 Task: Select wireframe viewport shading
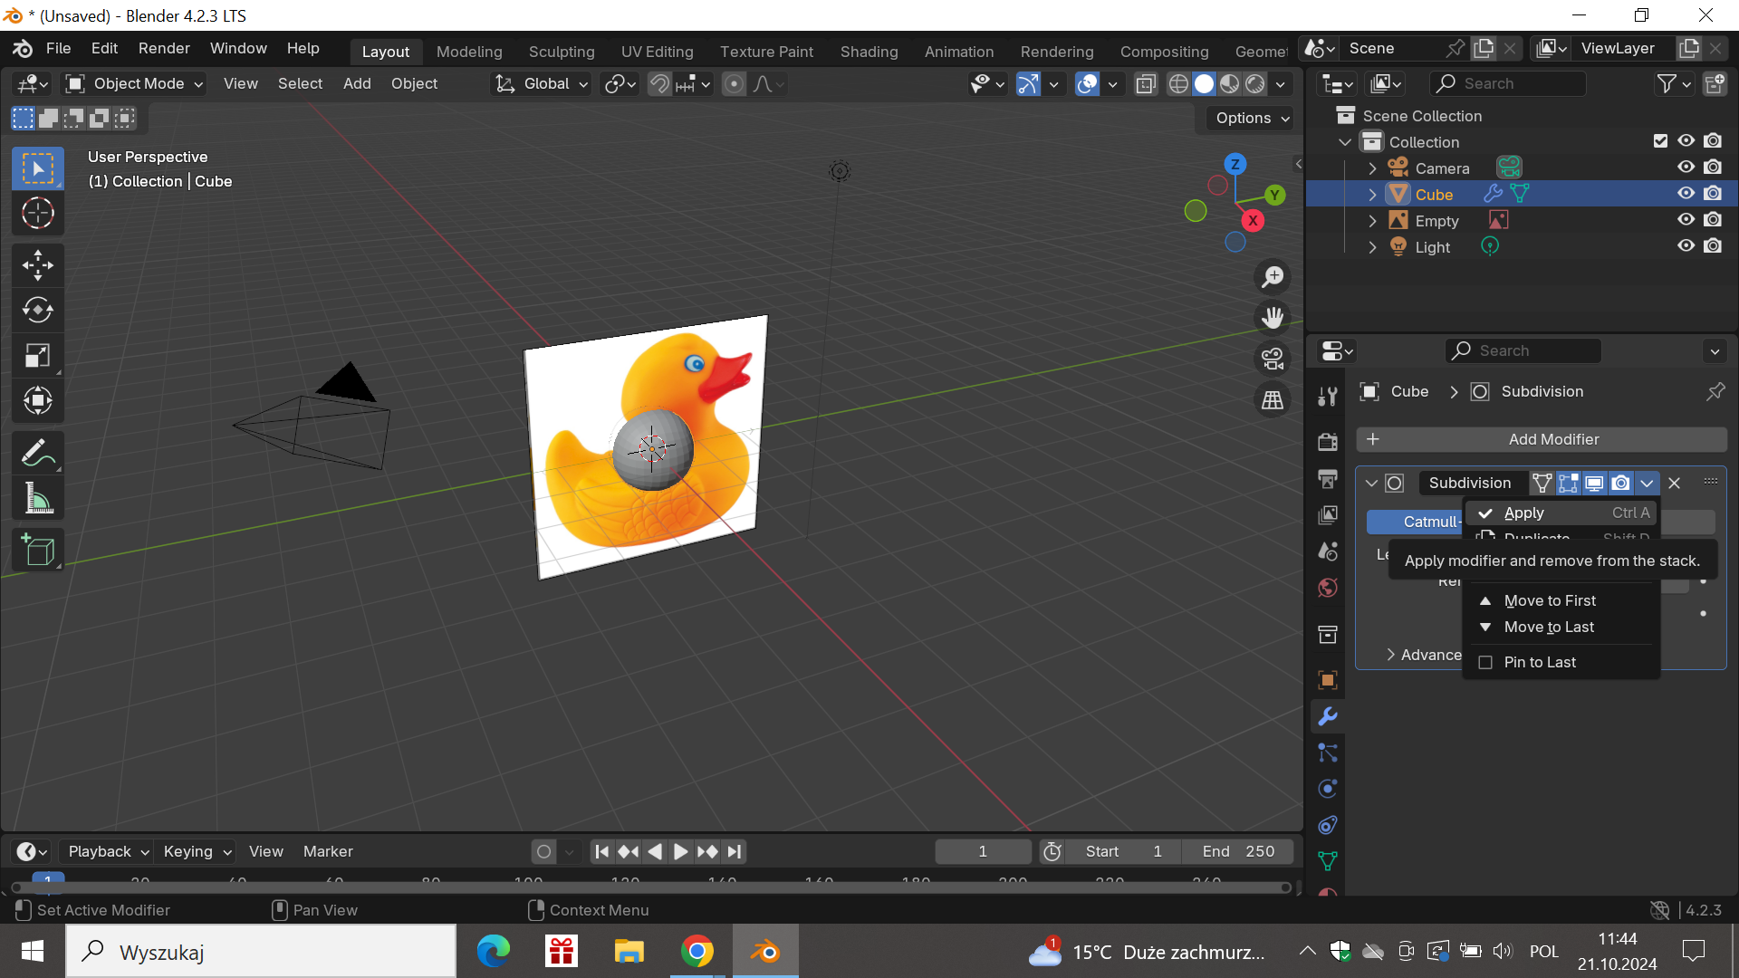[1178, 84]
